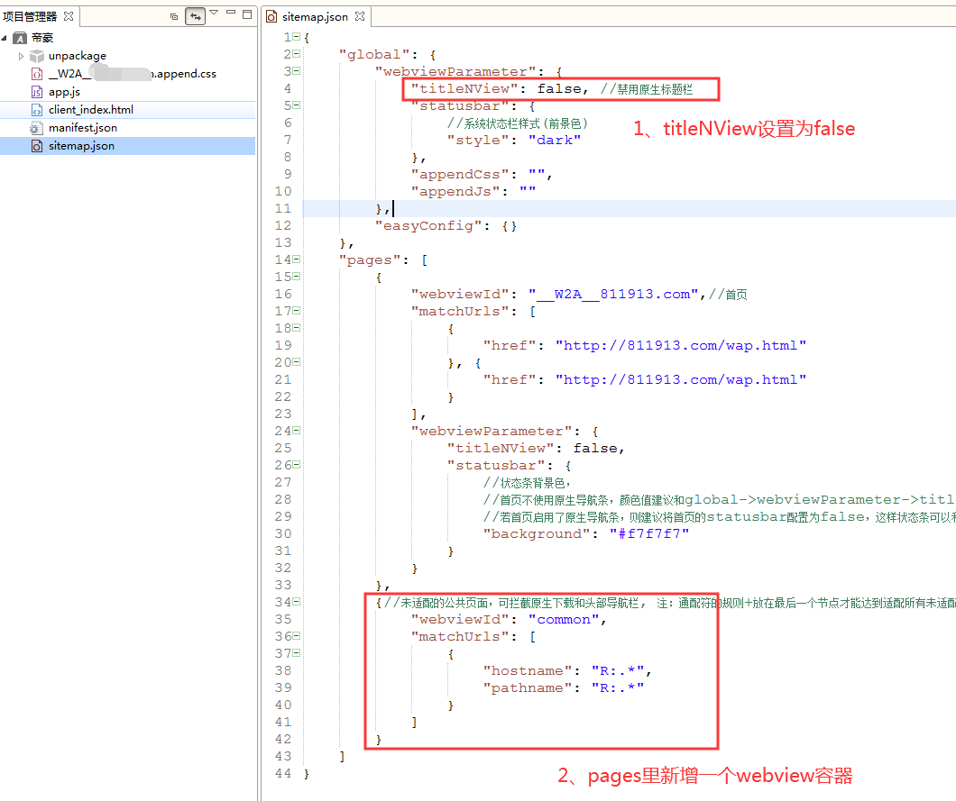Viewport: 956px width, 801px height.
Task: Collapse the "matchUrls" fold at line 17
Action: click(x=297, y=311)
